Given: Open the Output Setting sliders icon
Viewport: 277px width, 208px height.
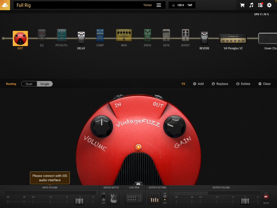Looking at the screenshot, I should (x=154, y=198).
